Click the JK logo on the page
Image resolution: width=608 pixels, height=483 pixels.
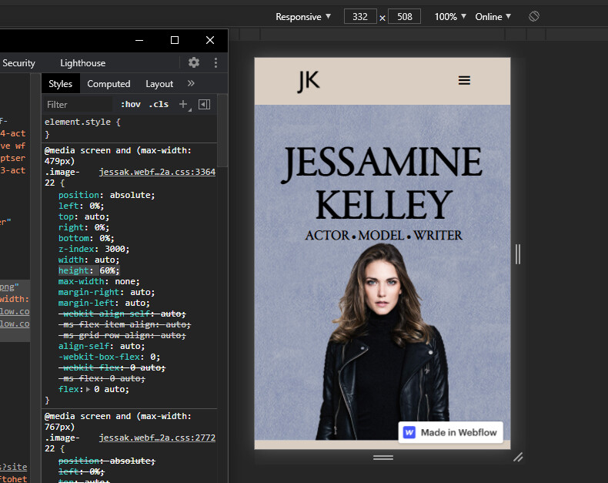(309, 81)
